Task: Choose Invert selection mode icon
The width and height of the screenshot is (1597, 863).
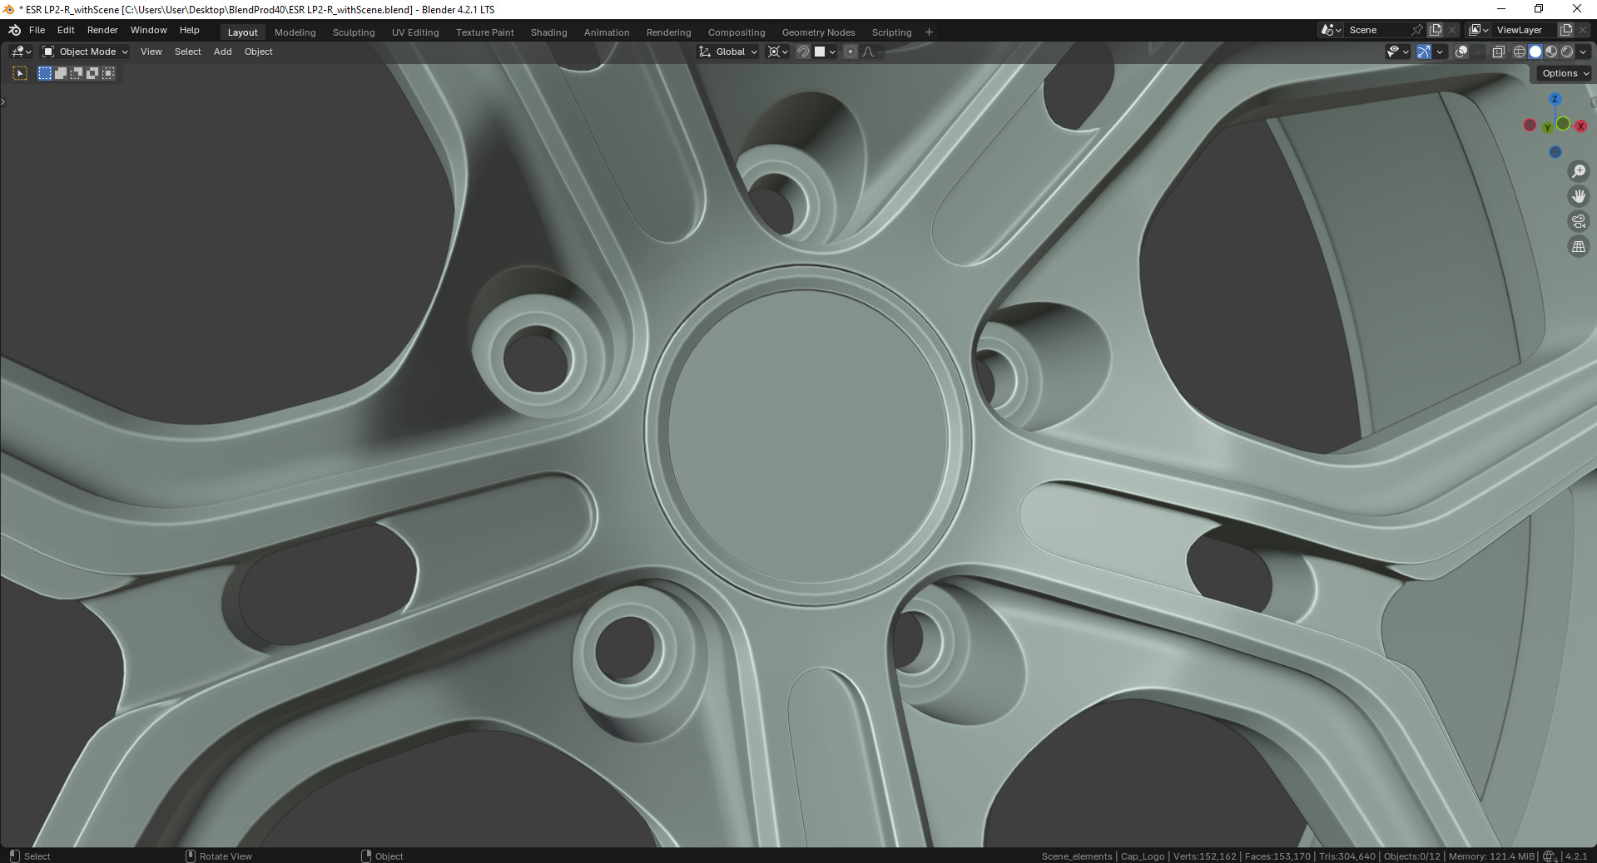Action: click(x=92, y=73)
